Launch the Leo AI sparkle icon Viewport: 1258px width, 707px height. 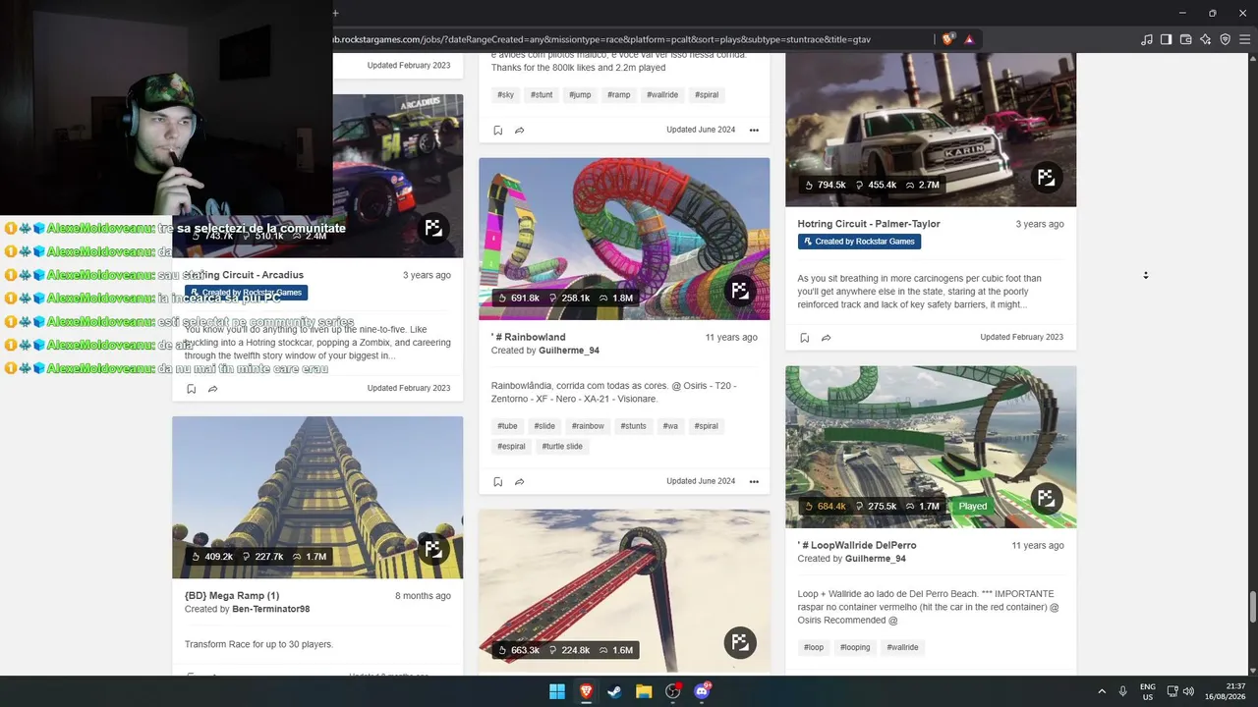(x=1206, y=39)
